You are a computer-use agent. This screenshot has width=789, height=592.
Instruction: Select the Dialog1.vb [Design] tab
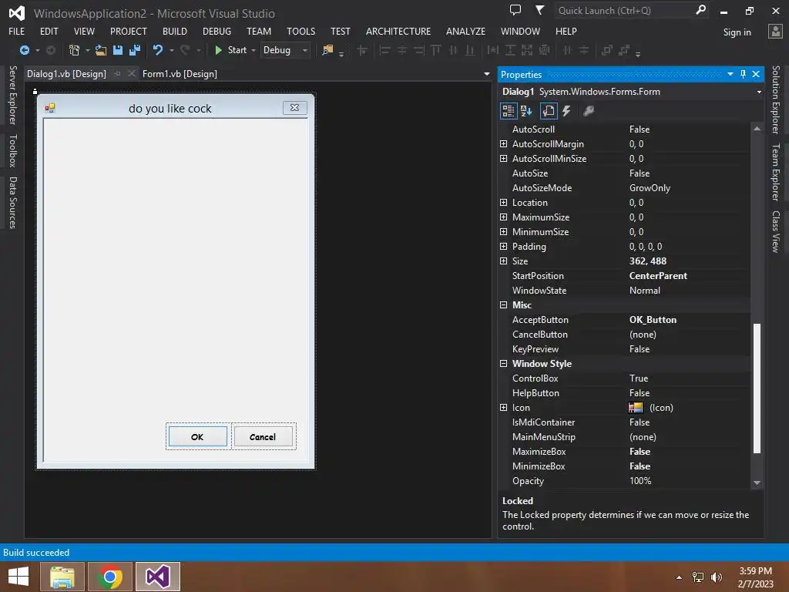[66, 73]
